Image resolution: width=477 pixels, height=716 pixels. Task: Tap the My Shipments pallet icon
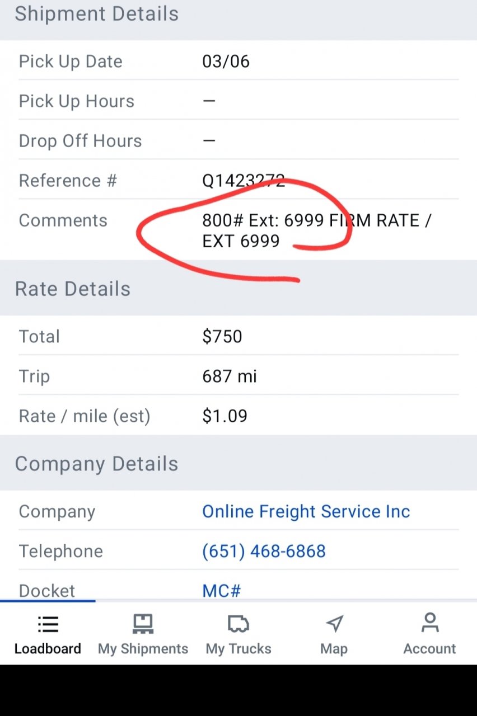point(143,624)
